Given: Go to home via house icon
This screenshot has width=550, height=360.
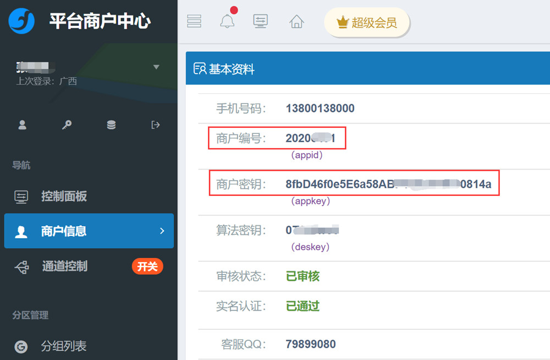Looking at the screenshot, I should point(296,21).
